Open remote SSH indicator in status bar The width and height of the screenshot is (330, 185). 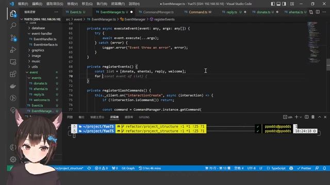tap(10, 168)
